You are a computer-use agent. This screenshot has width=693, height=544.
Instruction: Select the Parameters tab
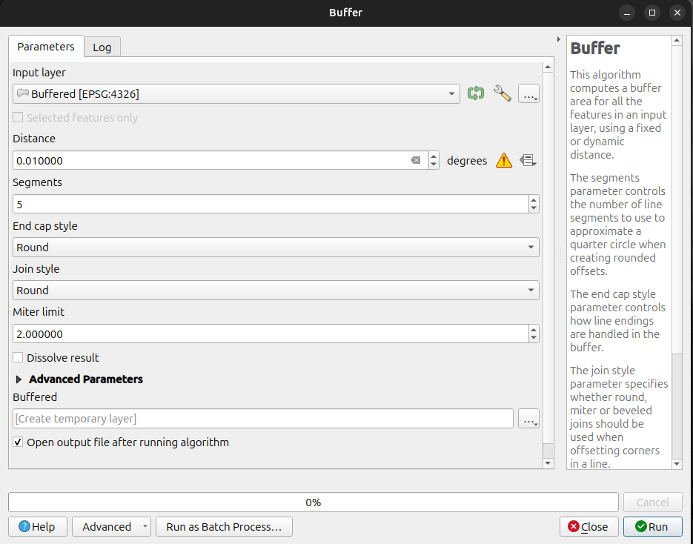45,47
